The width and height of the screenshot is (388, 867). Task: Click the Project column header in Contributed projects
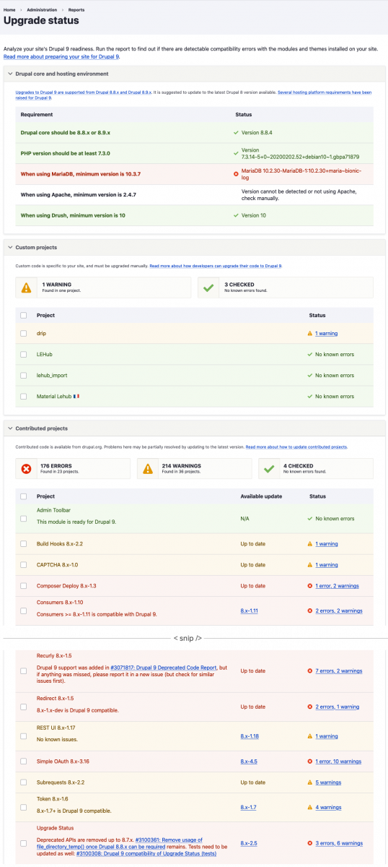(x=45, y=496)
